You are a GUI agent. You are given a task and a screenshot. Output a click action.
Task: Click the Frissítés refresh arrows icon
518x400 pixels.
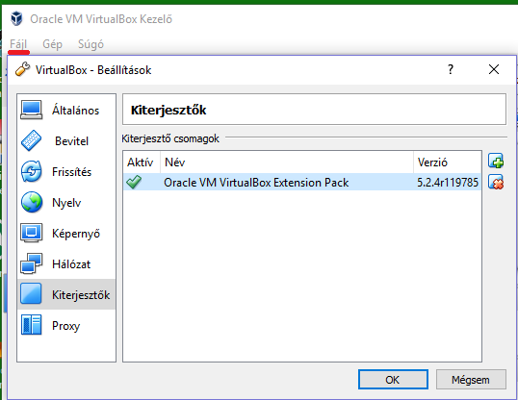click(x=32, y=171)
